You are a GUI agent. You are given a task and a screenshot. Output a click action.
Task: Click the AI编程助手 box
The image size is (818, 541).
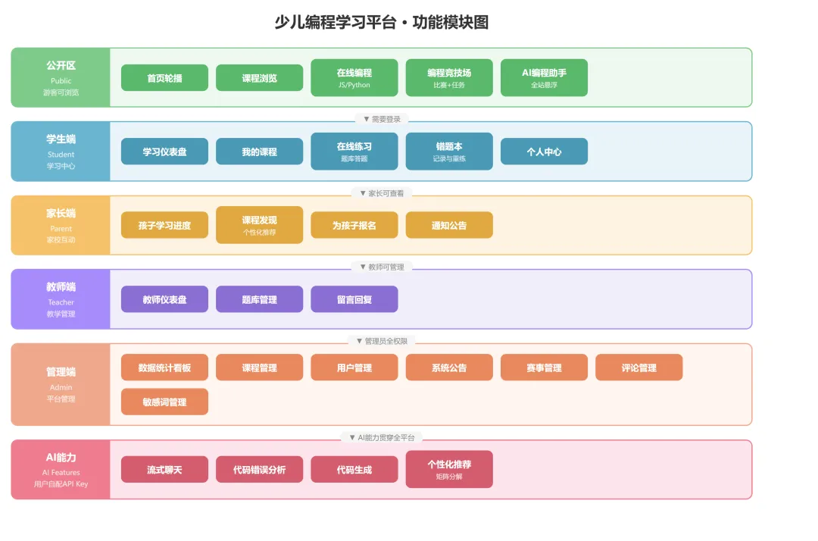pos(544,78)
